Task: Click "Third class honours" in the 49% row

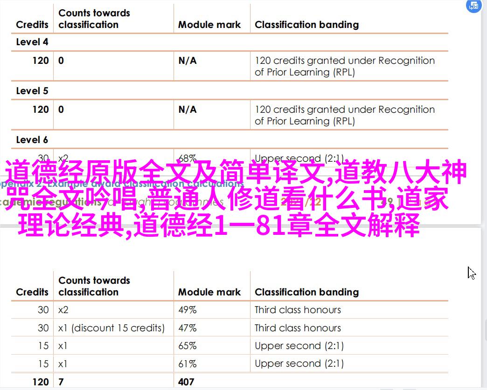Action: click(298, 310)
